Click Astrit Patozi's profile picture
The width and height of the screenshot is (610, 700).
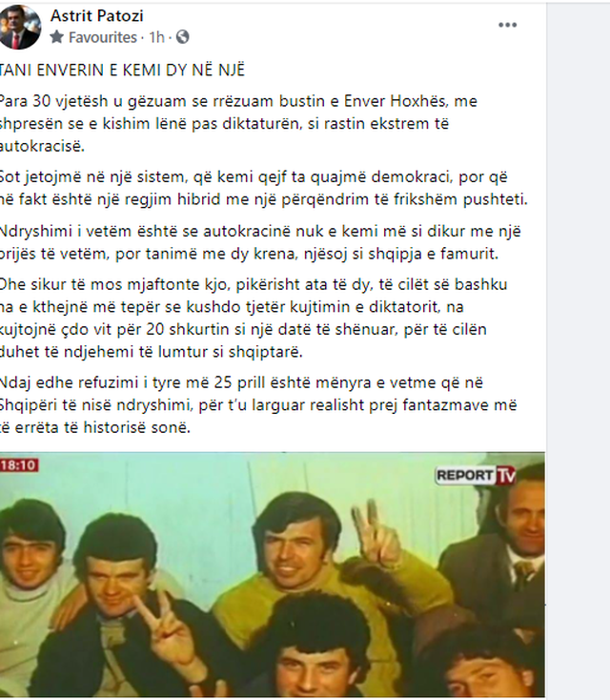pos(20,27)
